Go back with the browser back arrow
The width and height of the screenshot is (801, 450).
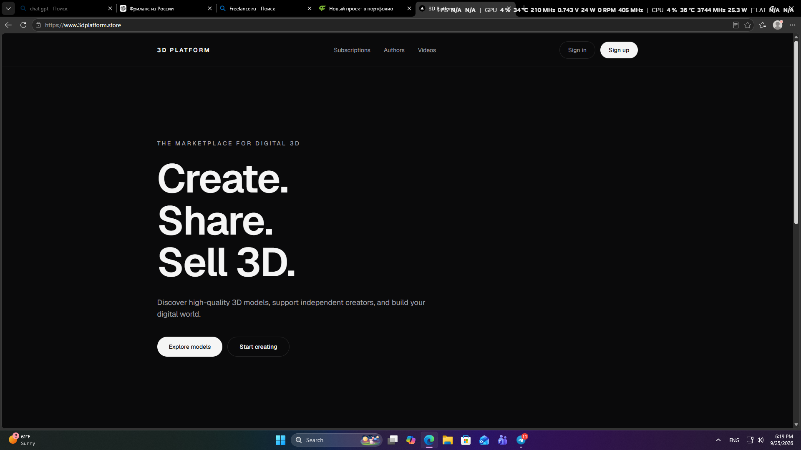(x=8, y=25)
